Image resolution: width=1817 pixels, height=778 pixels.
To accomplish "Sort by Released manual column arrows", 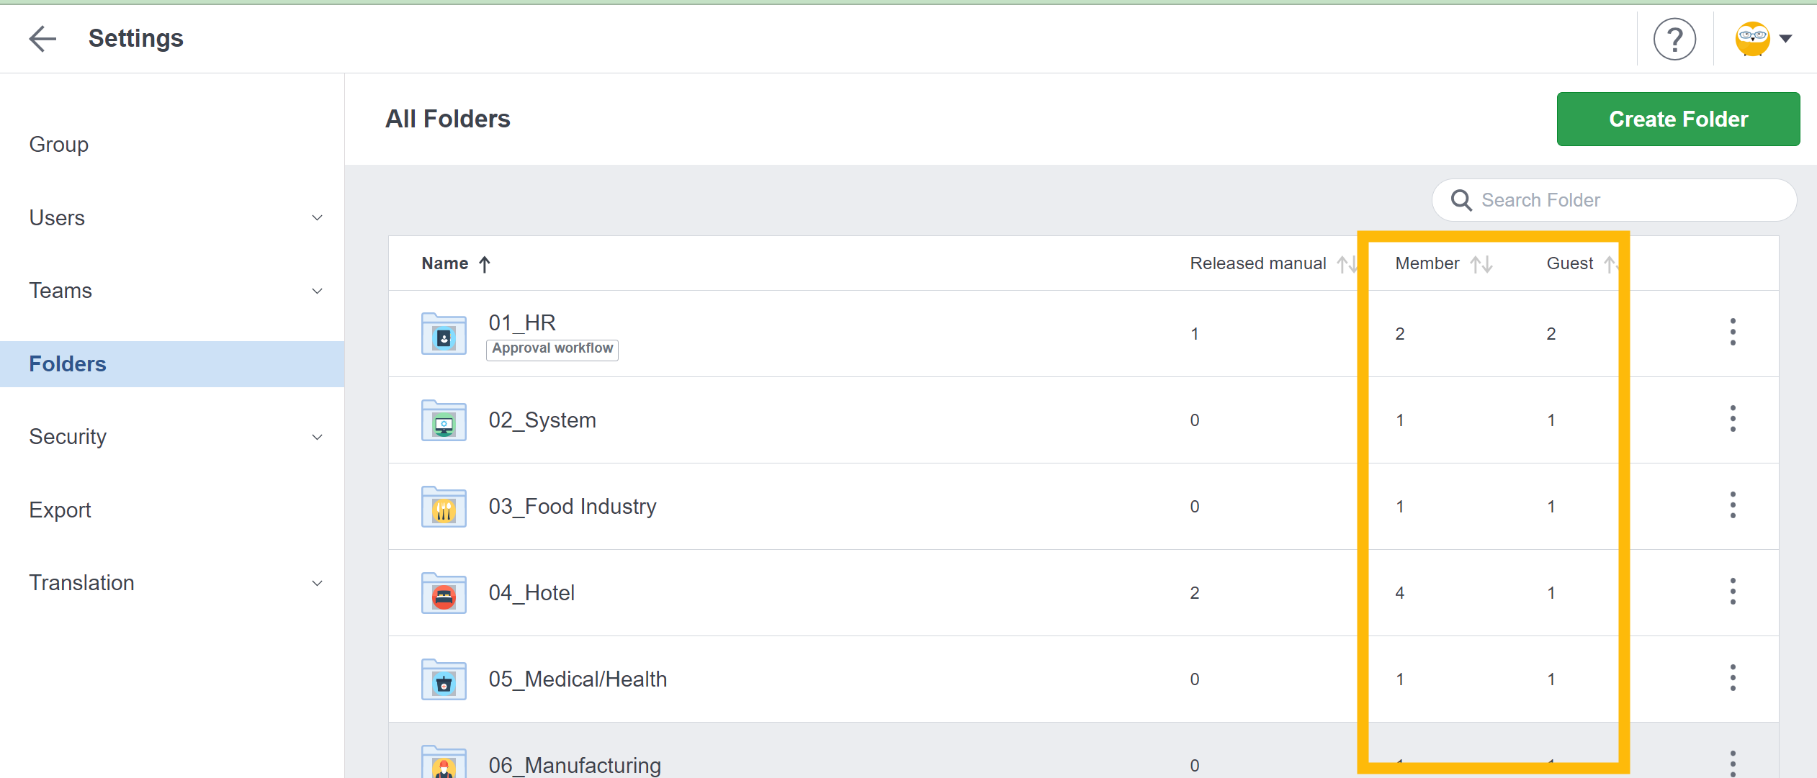I will (1346, 264).
